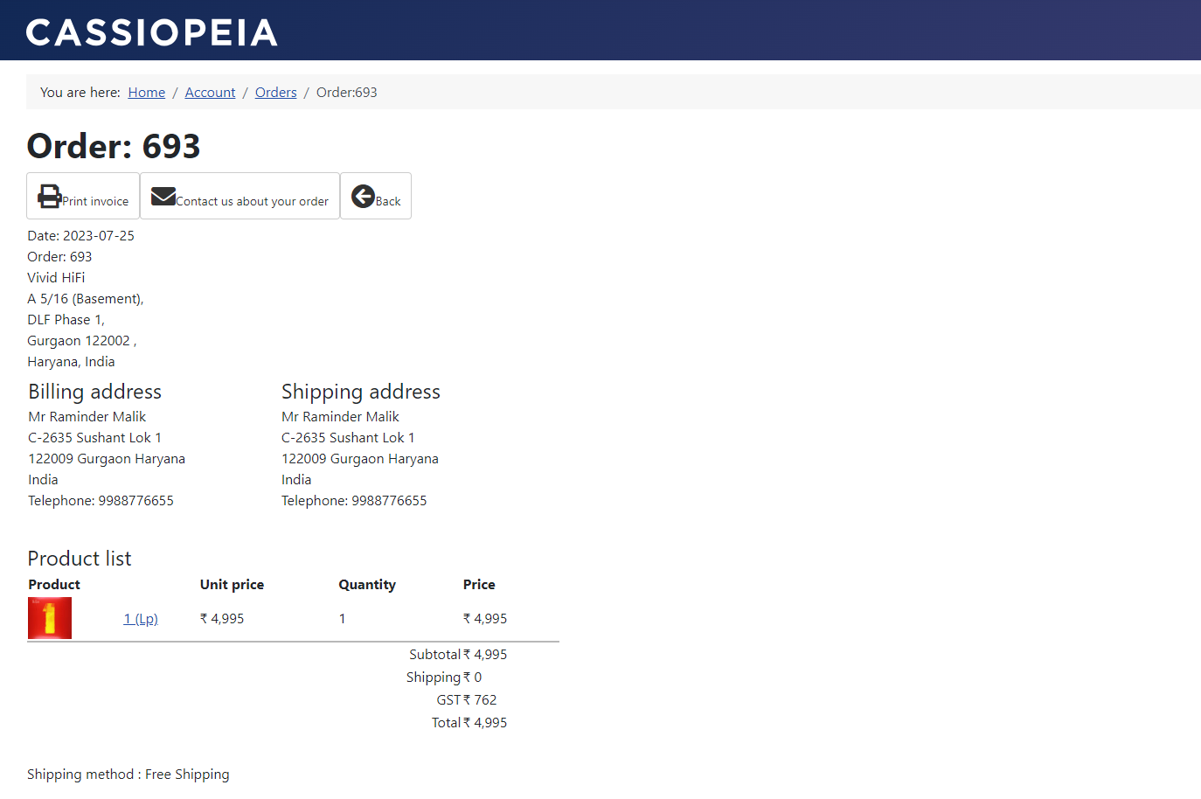Click the "Product list" heading

(80, 559)
